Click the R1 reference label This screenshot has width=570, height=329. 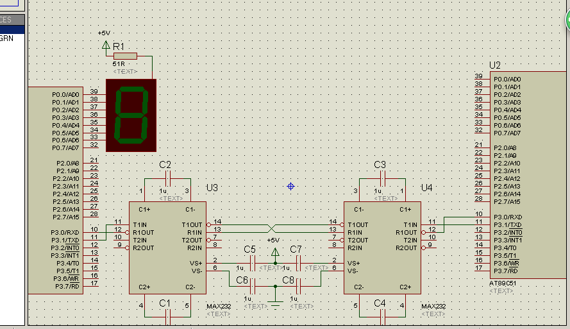[x=119, y=47]
